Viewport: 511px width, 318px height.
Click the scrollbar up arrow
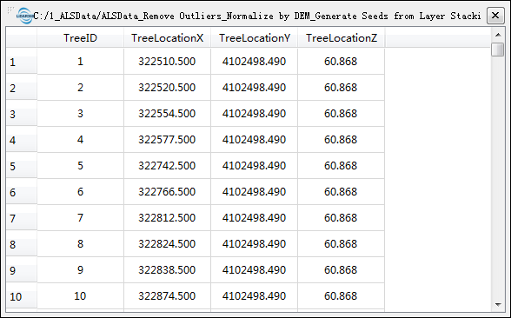tap(498, 35)
